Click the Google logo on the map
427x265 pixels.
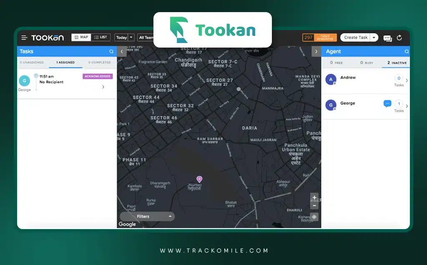click(127, 224)
